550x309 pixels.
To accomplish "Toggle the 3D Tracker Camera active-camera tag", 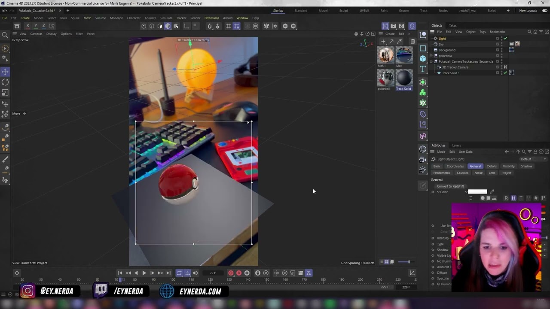I will point(505,67).
